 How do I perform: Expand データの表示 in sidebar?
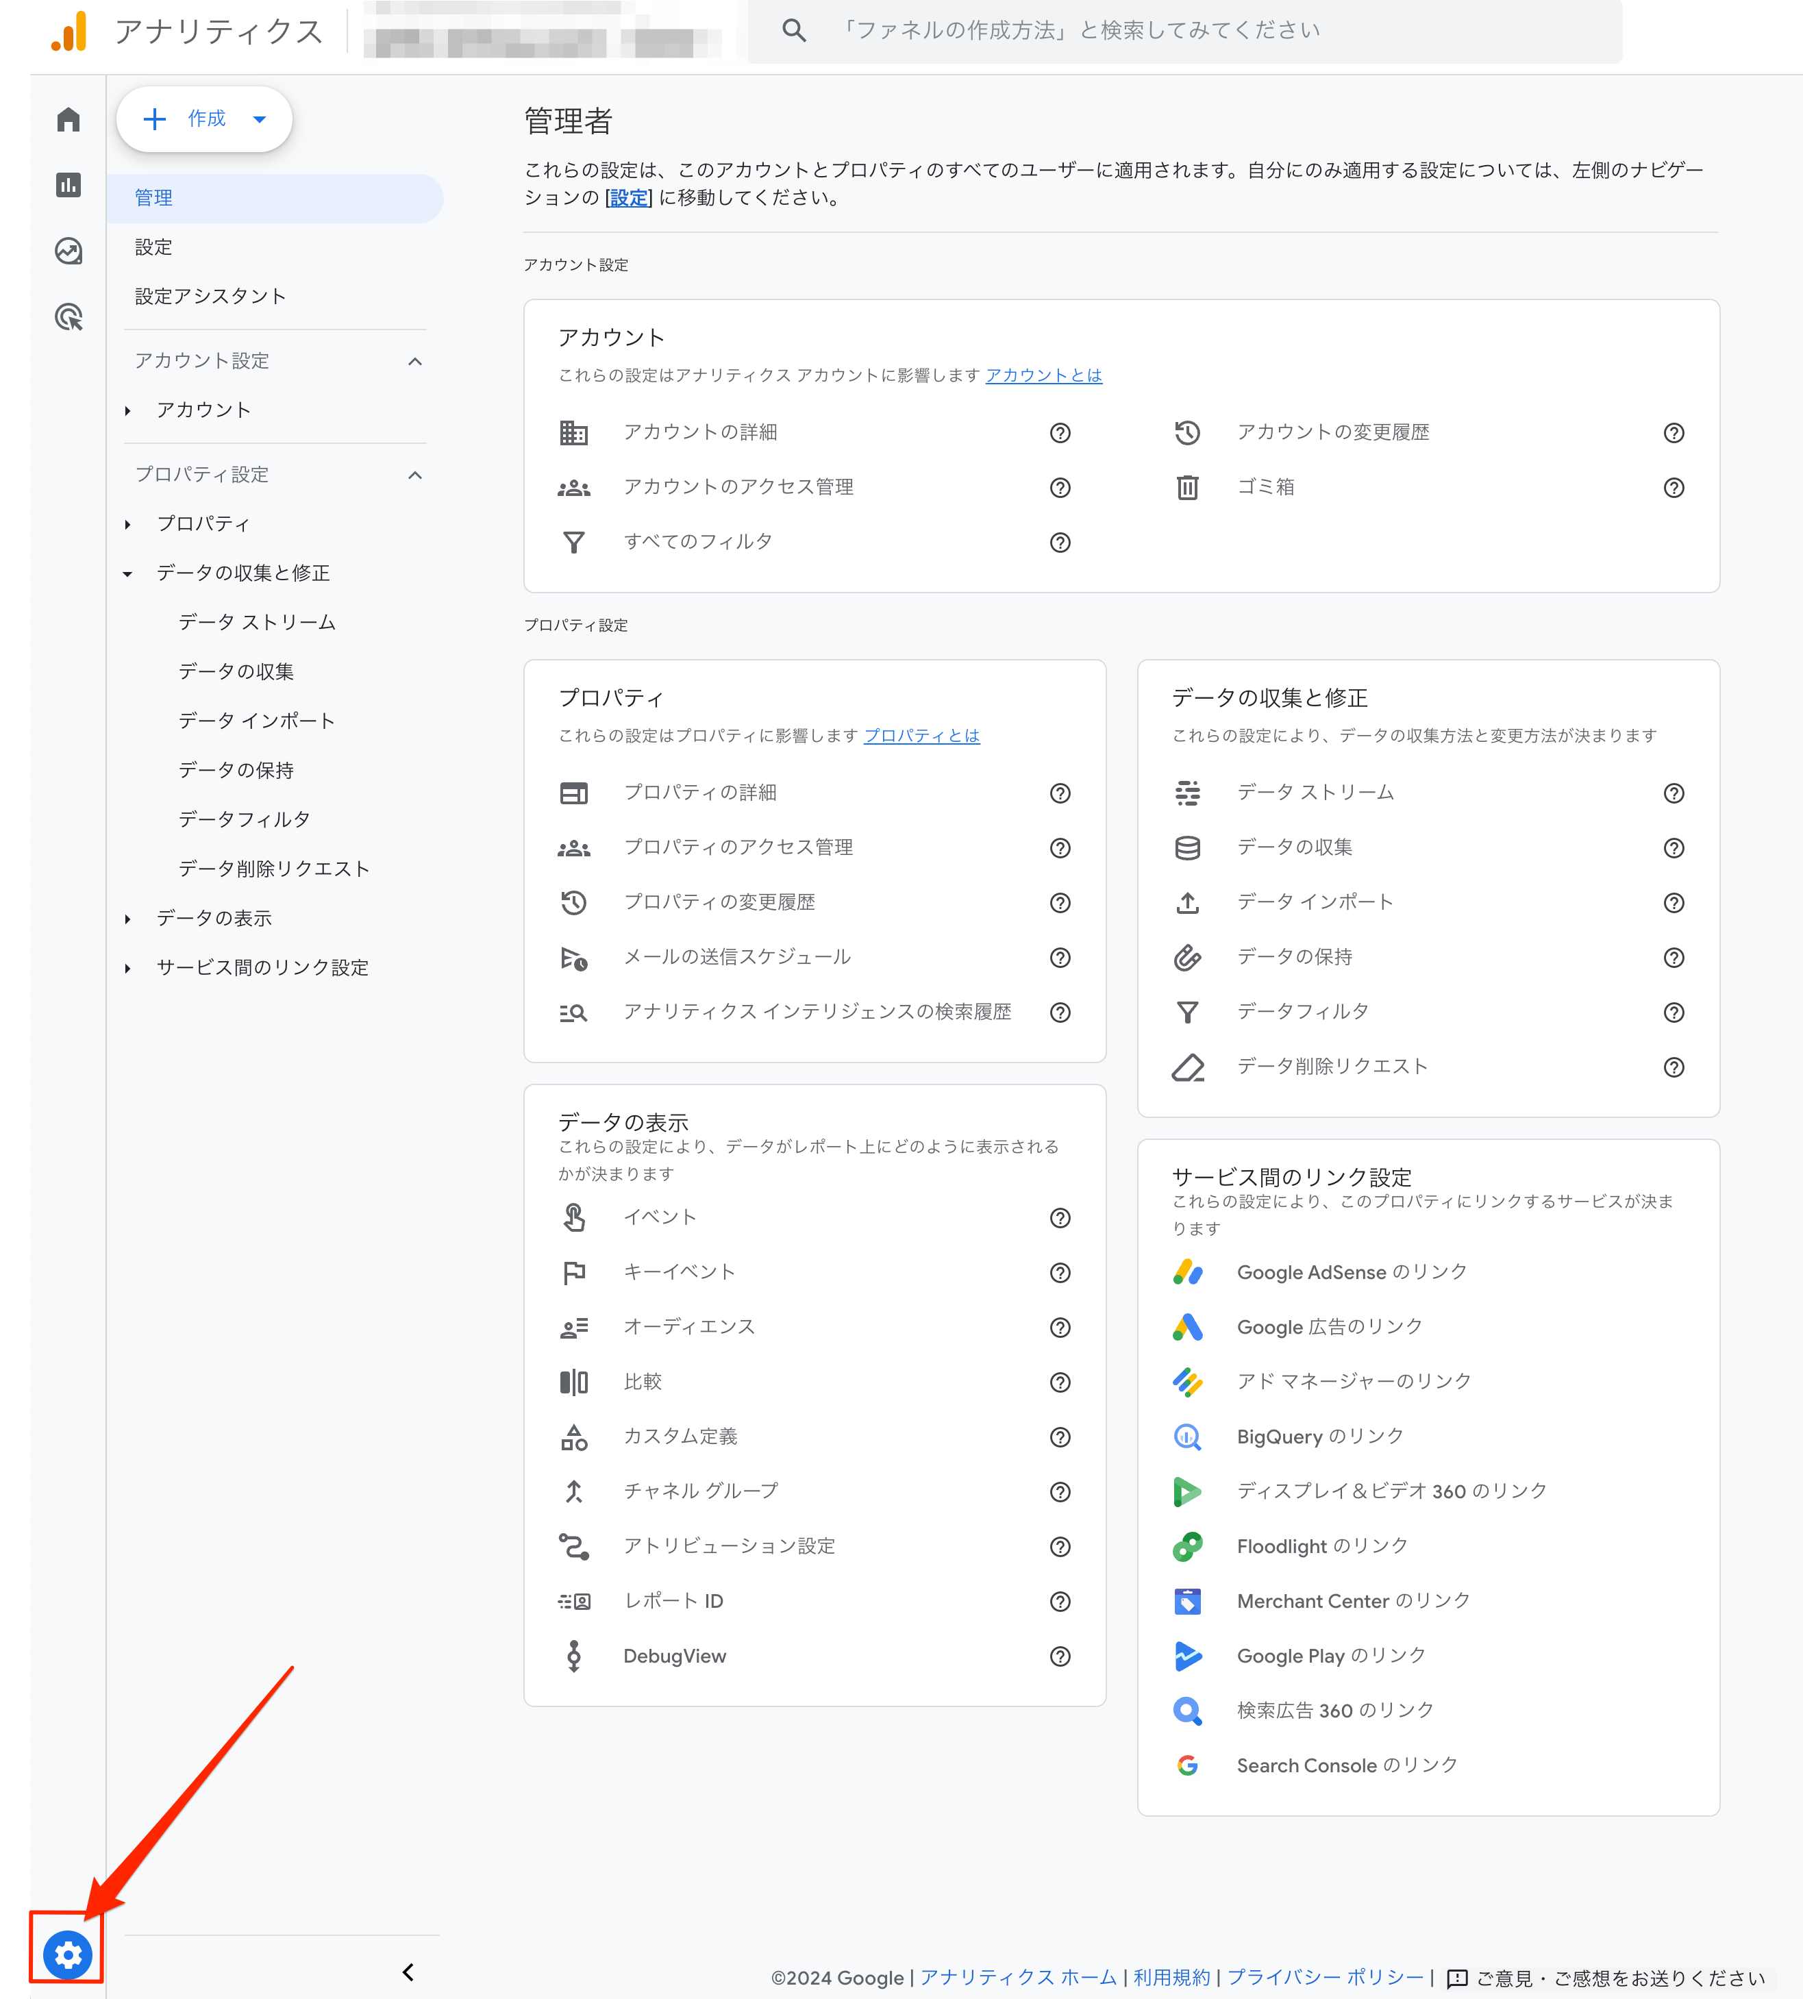pos(128,919)
